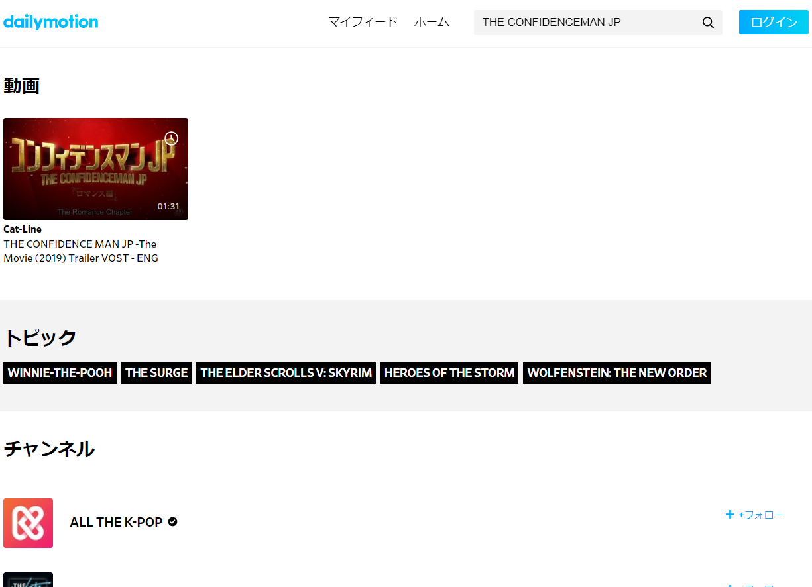Viewport: 812px width, 587px height.
Task: Follow the ALL THE K-POP channel
Action: tap(754, 515)
